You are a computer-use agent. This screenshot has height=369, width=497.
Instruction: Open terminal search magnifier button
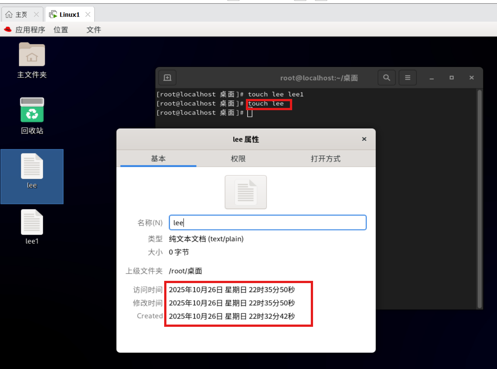click(387, 78)
